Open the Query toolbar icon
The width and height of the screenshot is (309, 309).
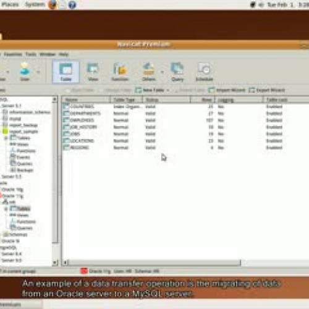point(177,72)
